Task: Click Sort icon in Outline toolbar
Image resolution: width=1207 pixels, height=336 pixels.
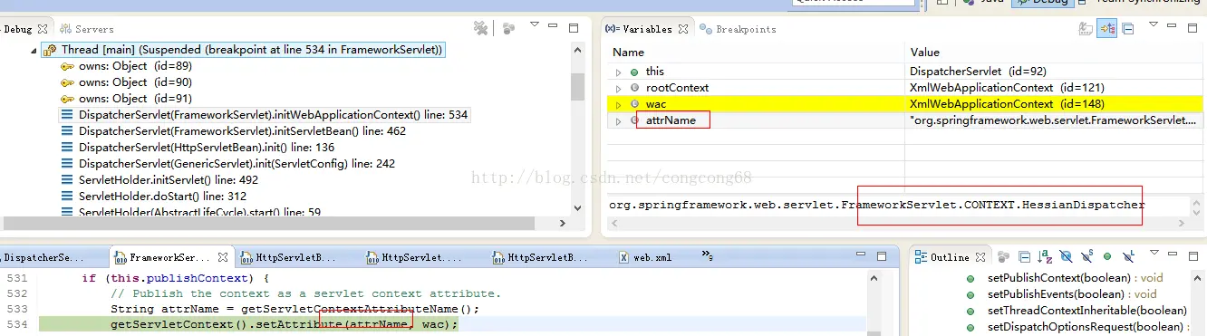Action: [1046, 257]
